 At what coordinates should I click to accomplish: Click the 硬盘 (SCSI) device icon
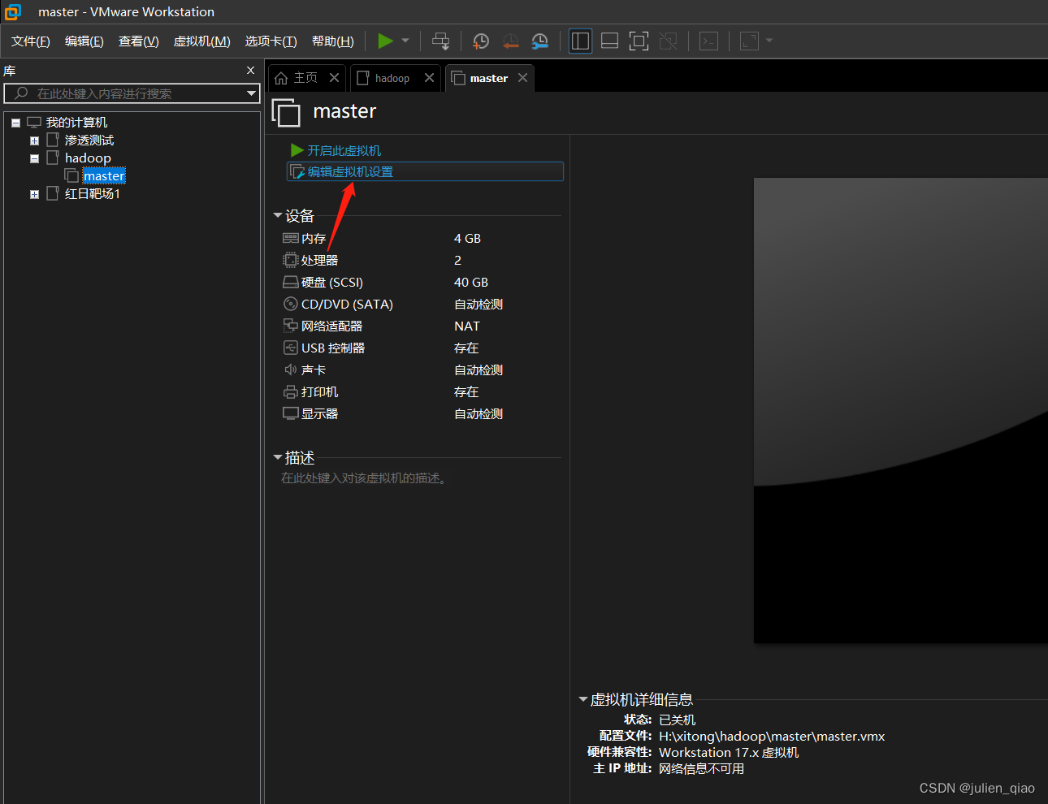click(x=291, y=282)
